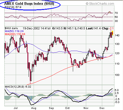Click the Jul month axis label
Image resolution: width=123 pixels, height=110 pixels.
(x=16, y=108)
